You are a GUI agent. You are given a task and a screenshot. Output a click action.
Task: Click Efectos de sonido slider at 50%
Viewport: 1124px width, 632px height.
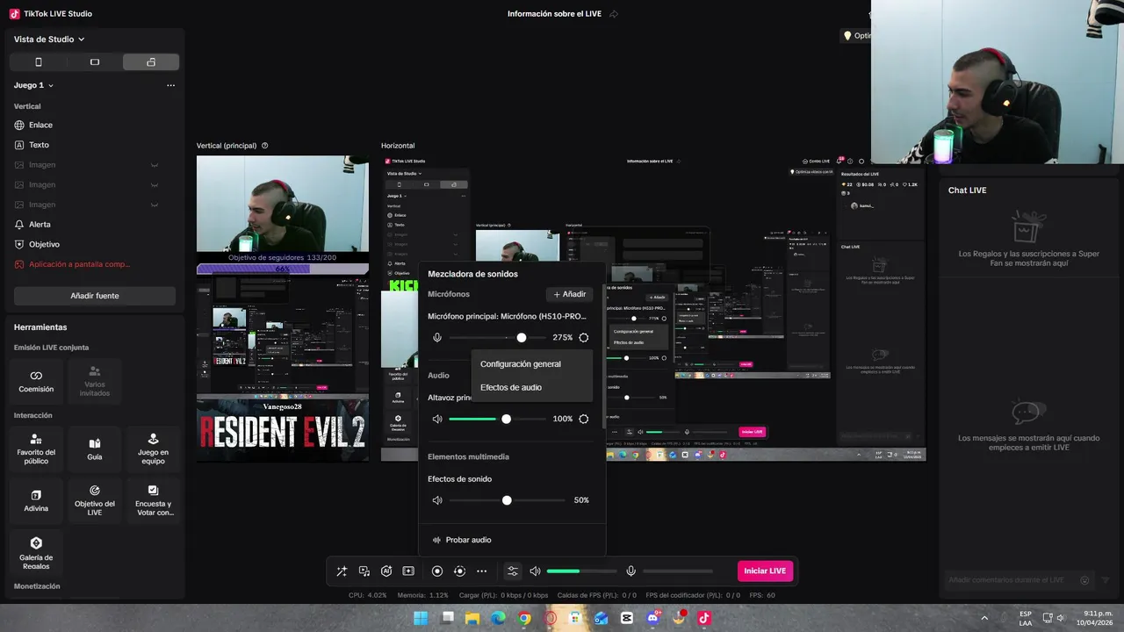pyautogui.click(x=508, y=500)
